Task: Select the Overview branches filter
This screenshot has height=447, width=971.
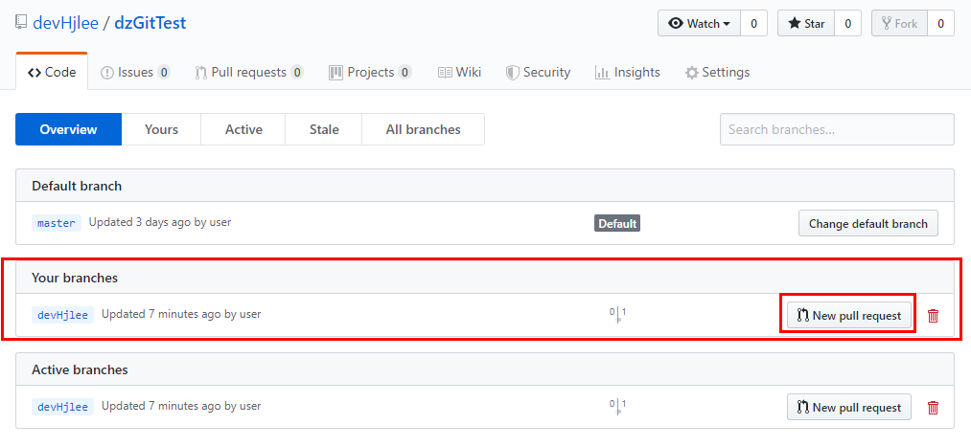Action: click(69, 129)
